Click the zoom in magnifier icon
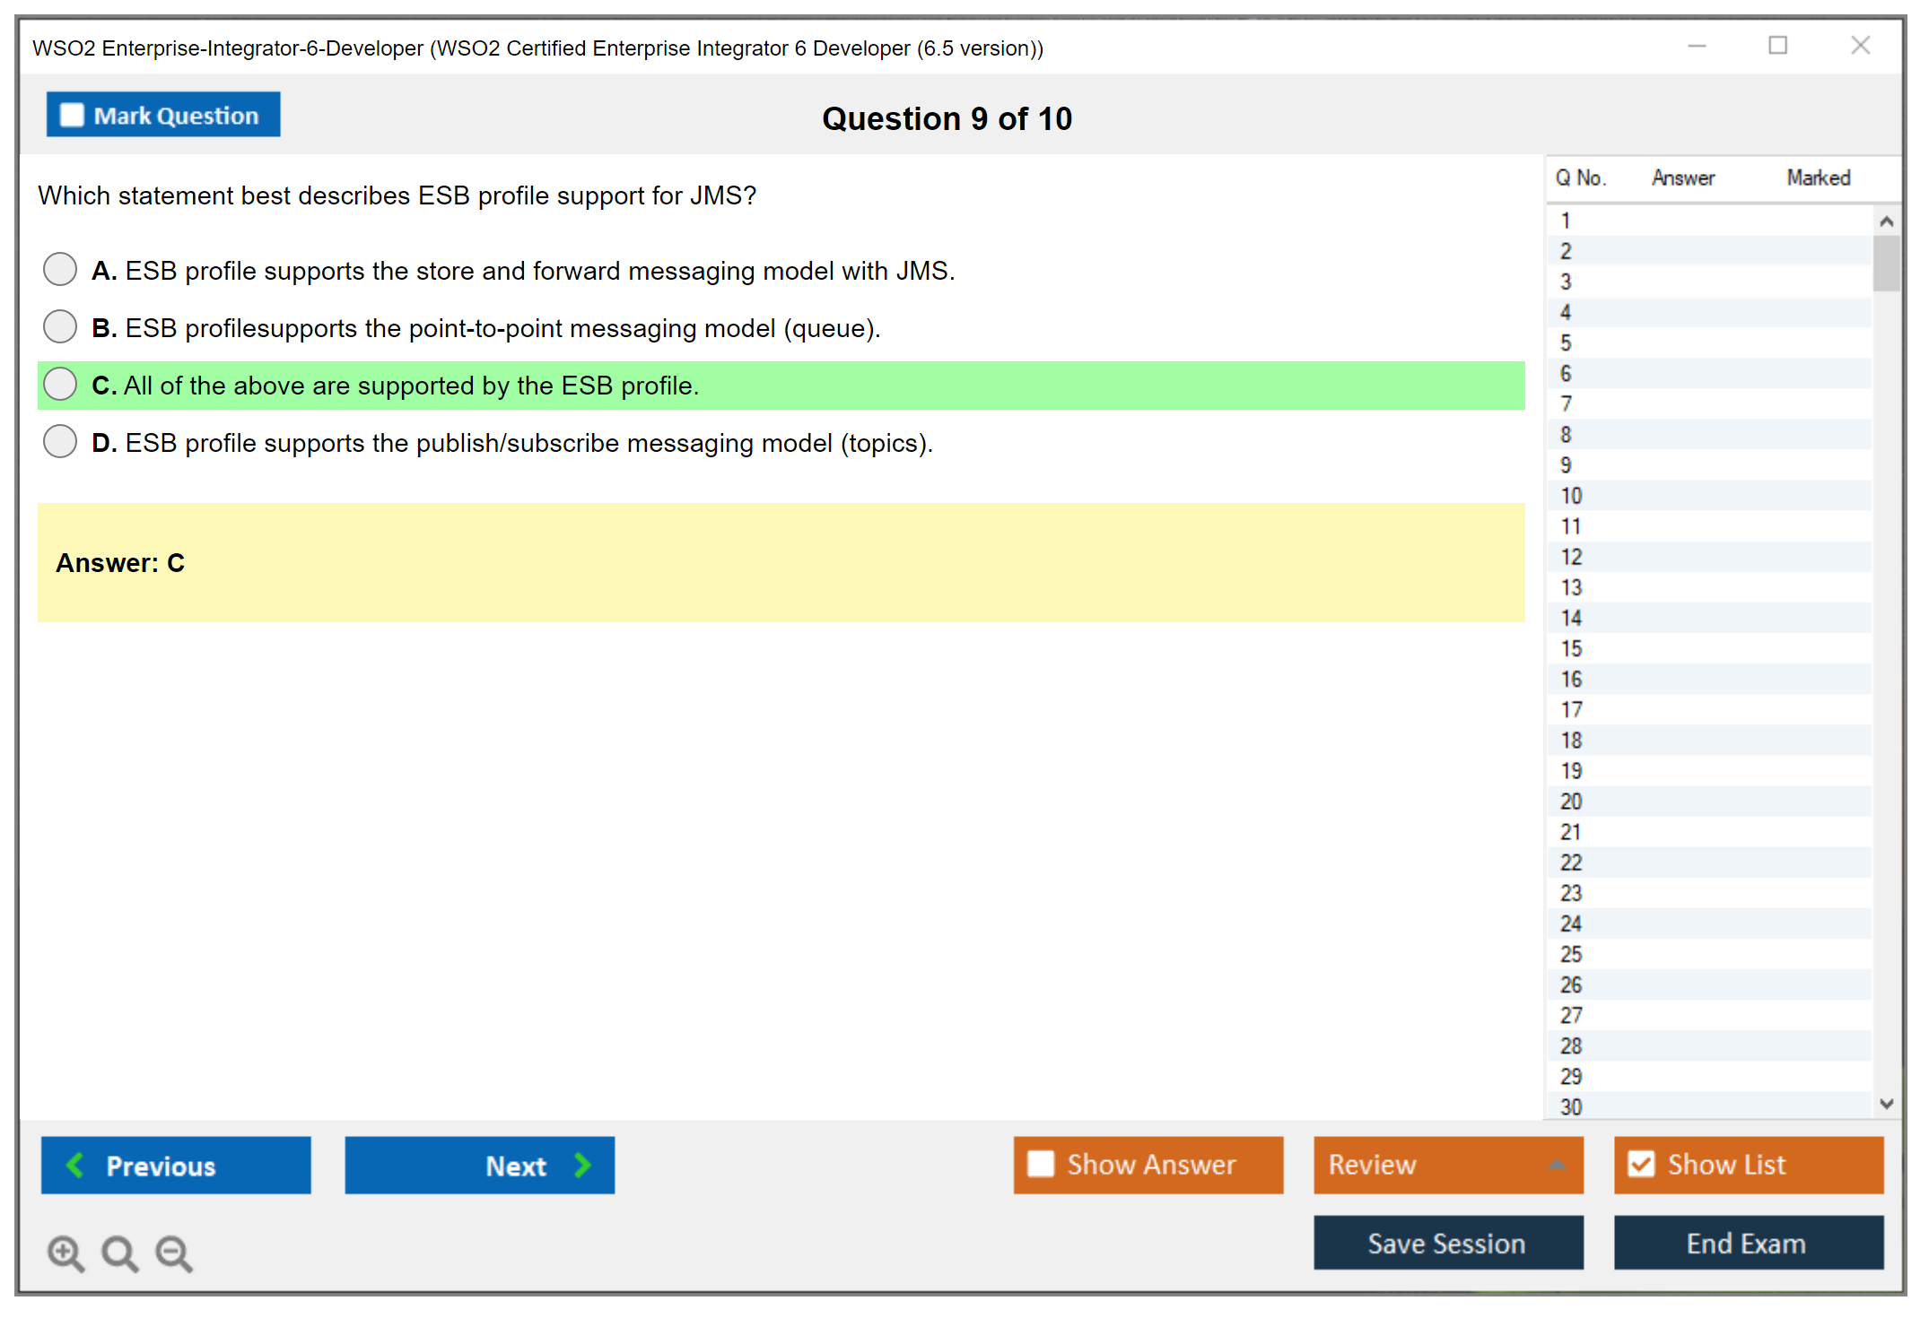 pyautogui.click(x=65, y=1253)
